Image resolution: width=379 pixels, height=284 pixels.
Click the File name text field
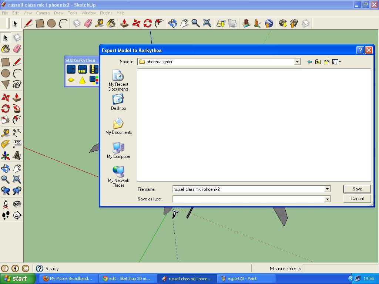[x=248, y=189]
